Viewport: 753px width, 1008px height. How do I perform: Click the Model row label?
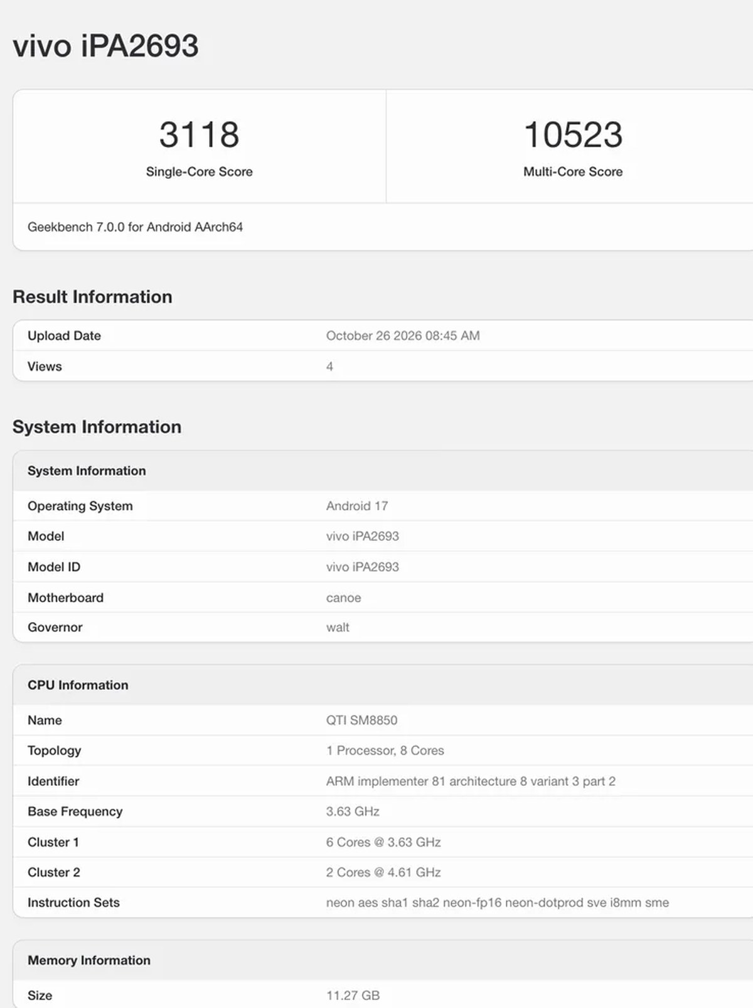coord(46,536)
